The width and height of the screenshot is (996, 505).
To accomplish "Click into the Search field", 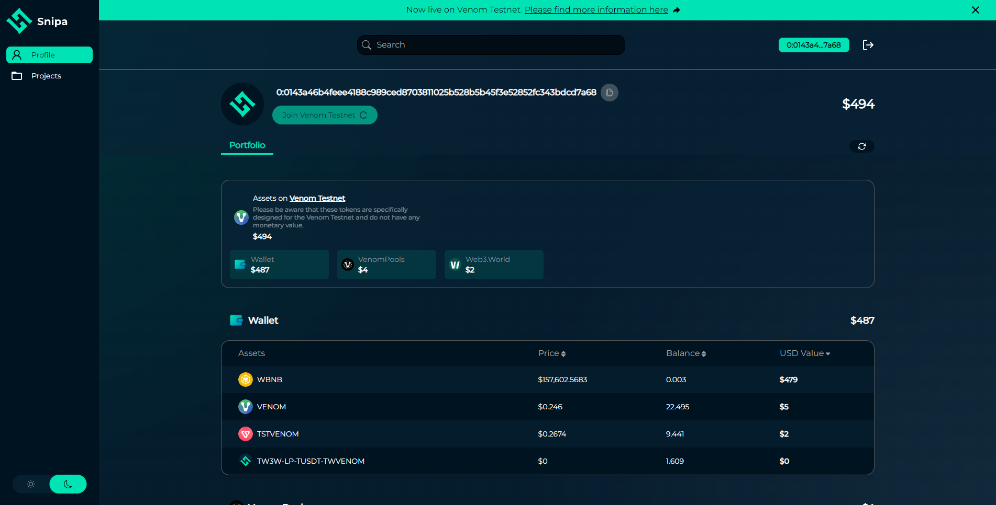I will 491,45.
